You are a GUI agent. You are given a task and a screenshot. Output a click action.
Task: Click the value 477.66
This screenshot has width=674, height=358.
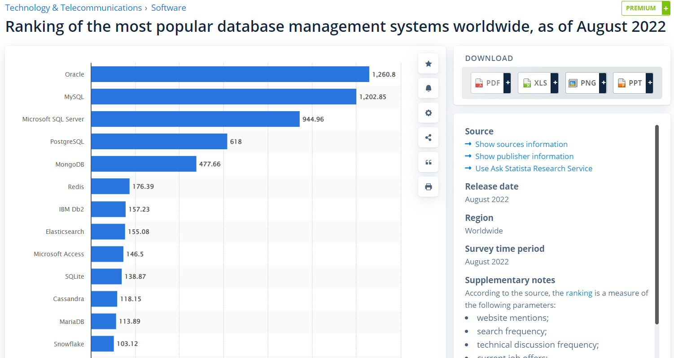pyautogui.click(x=210, y=164)
